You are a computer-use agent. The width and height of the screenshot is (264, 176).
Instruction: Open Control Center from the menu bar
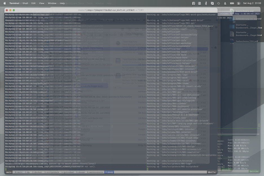tap(239, 3)
